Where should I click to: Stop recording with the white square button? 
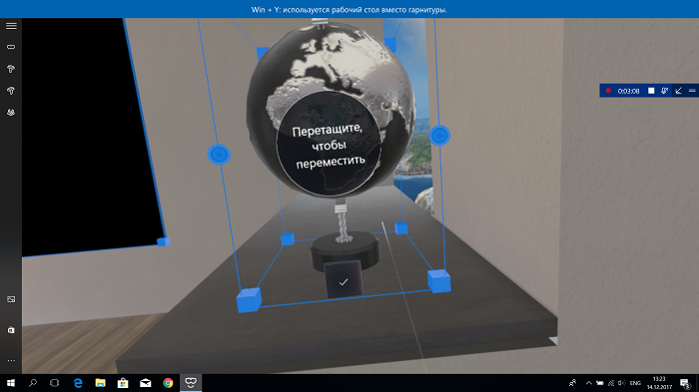pyautogui.click(x=651, y=91)
